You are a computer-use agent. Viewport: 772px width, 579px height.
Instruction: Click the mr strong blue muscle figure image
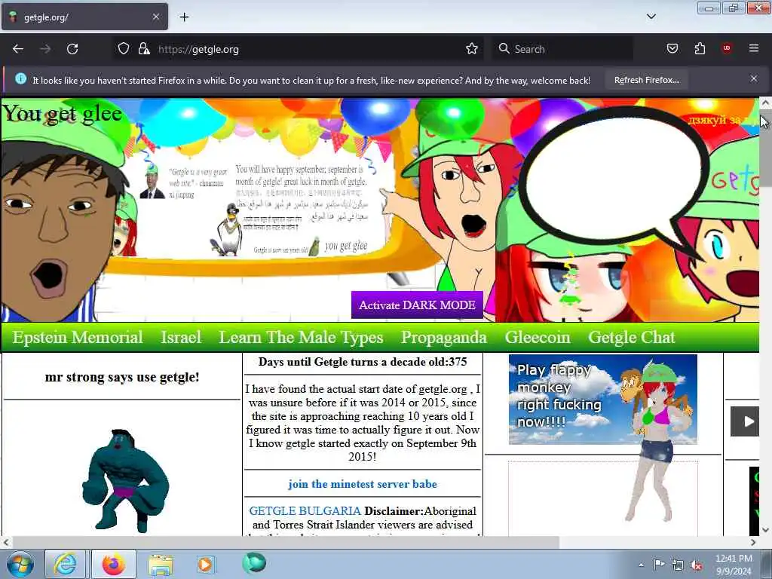[126, 480]
